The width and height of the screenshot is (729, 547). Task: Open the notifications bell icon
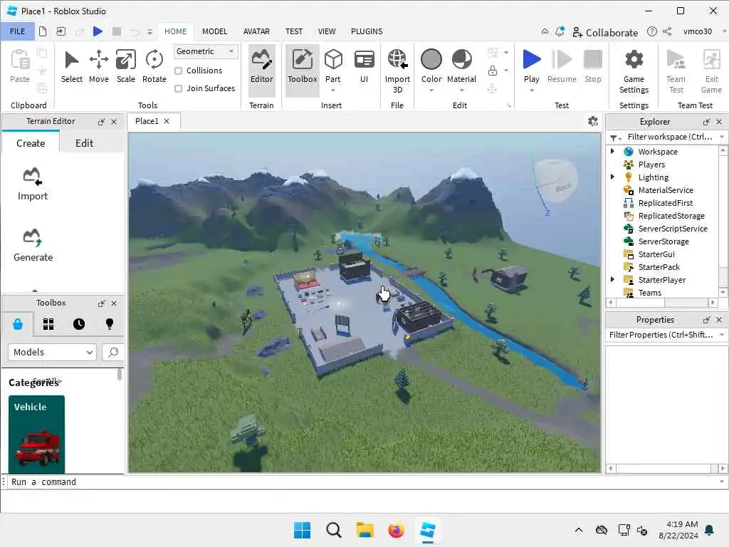point(560,31)
